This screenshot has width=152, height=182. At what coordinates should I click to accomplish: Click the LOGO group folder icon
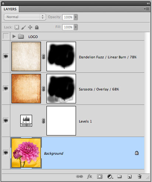tap(21, 37)
